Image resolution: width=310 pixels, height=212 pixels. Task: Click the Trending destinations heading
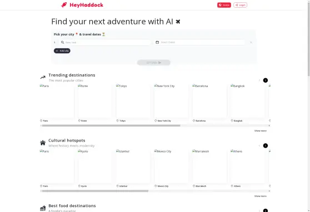72,75
